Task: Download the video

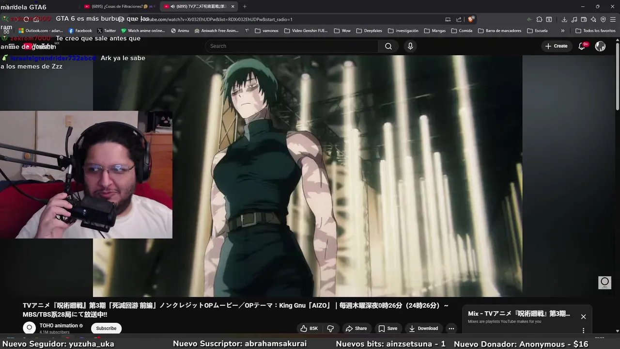Action: tap(423, 328)
